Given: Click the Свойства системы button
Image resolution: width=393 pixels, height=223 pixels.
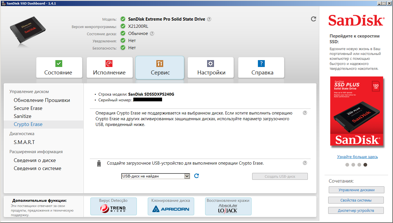Looking at the screenshot, I should click(356, 200).
